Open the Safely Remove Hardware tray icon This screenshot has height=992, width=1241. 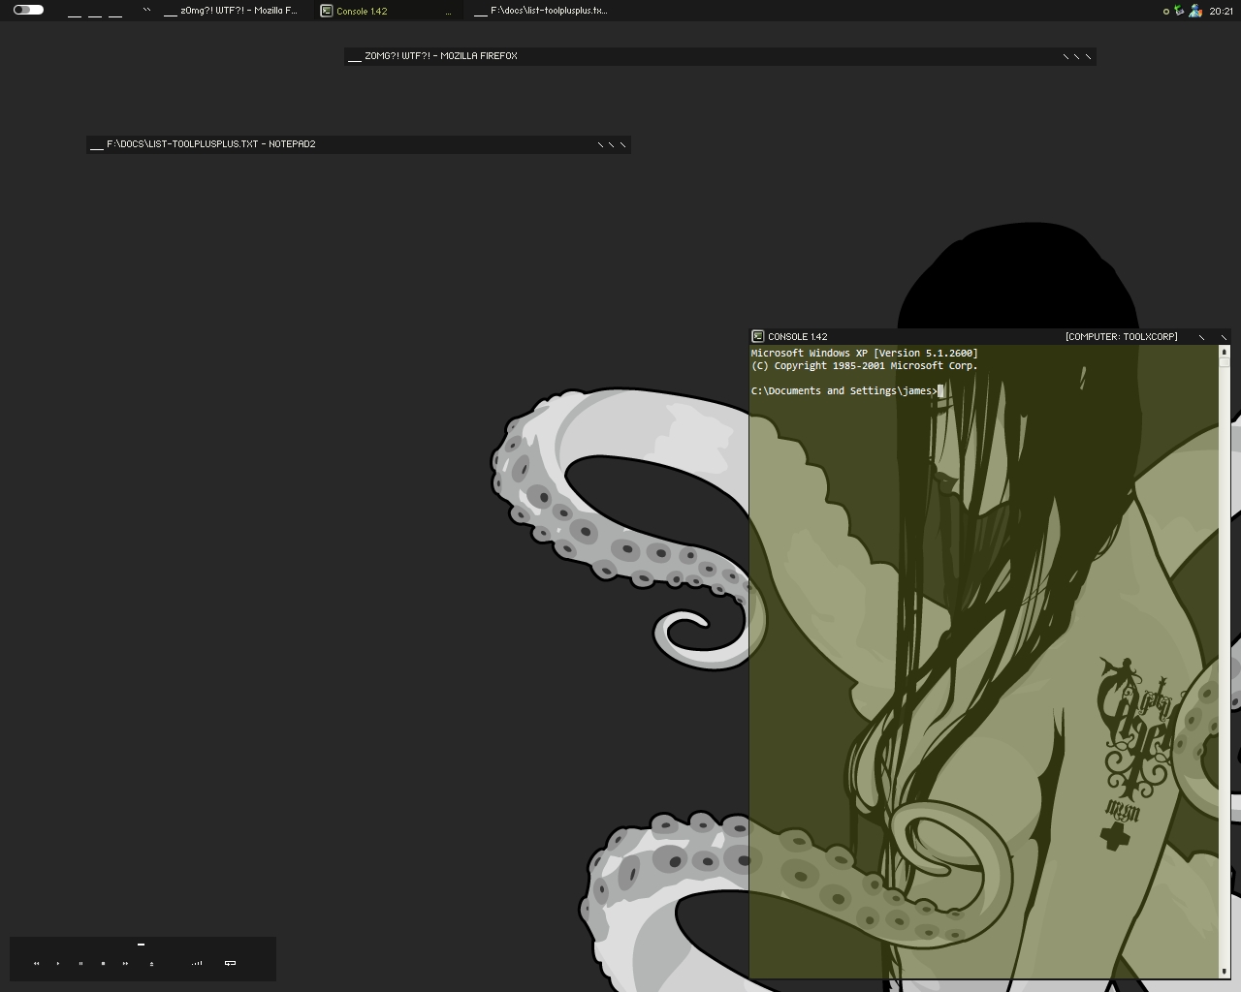pos(1179,11)
